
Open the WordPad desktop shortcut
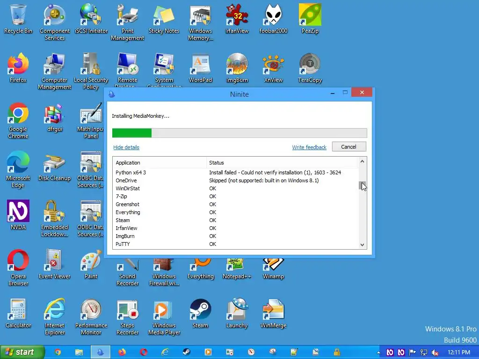(200, 68)
